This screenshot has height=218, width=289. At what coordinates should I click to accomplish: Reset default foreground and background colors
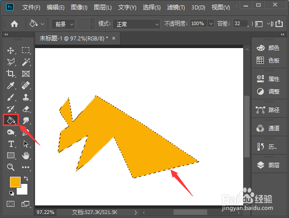pos(11,193)
